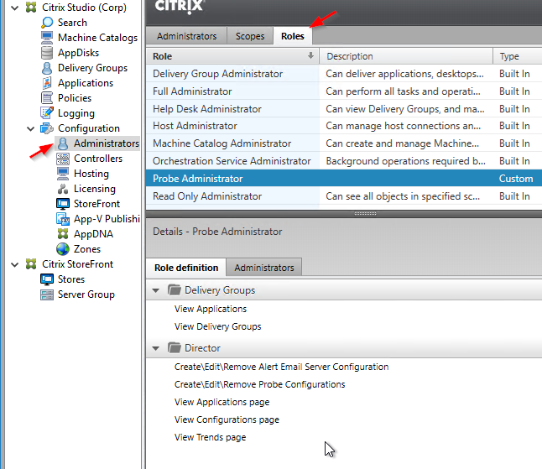Switch to the top Administrators tab
The height and width of the screenshot is (469, 542).
point(186,36)
